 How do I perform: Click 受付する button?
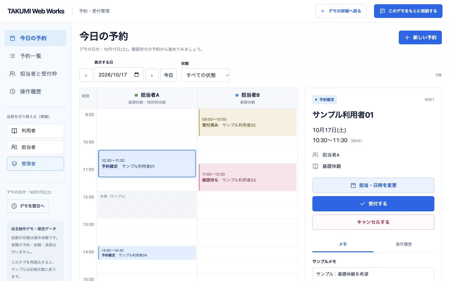coord(373,204)
